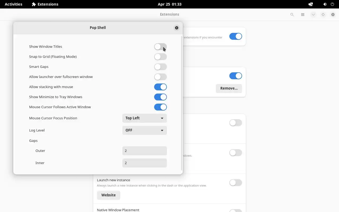Screen dimensions: 339x212
Task: Click the volume icon in the top bar
Action: (x=325, y=4)
